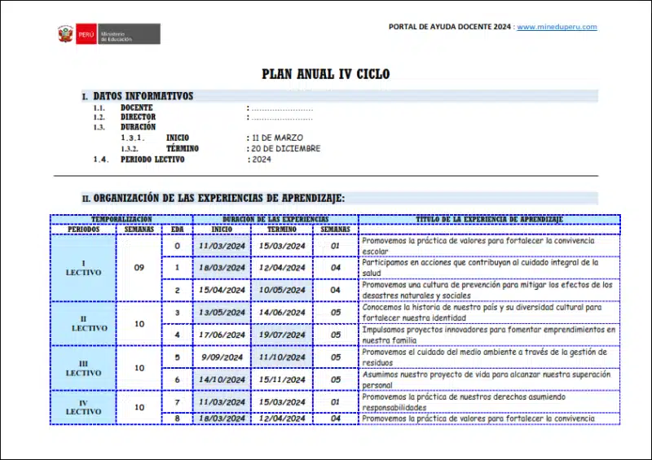
Task: Click the dotted line next to DOCENTE
Action: click(x=281, y=107)
